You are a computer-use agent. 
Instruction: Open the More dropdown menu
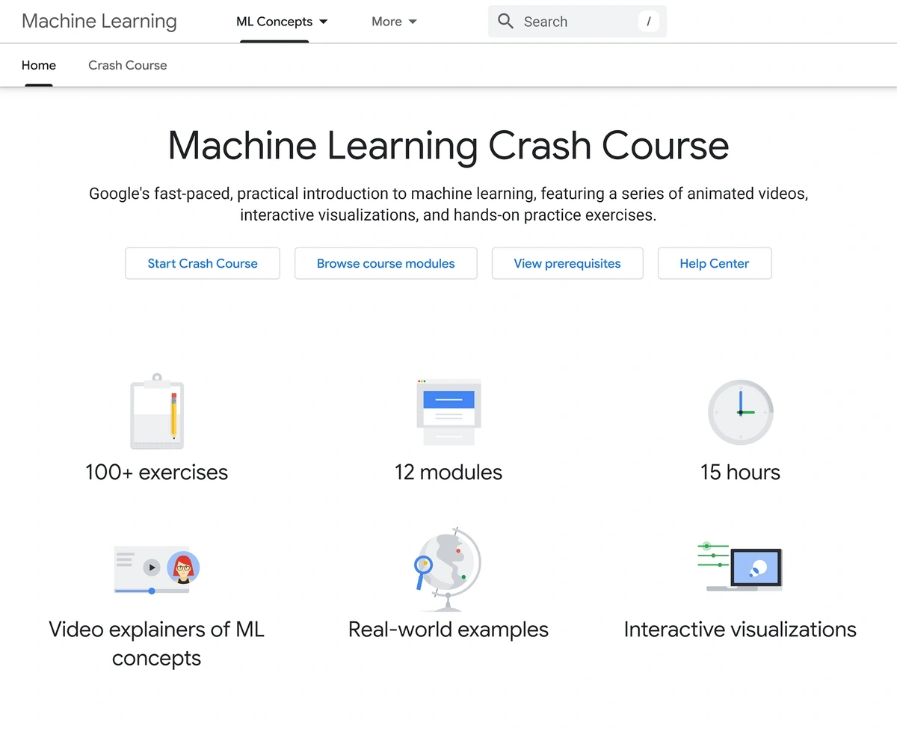tap(394, 22)
